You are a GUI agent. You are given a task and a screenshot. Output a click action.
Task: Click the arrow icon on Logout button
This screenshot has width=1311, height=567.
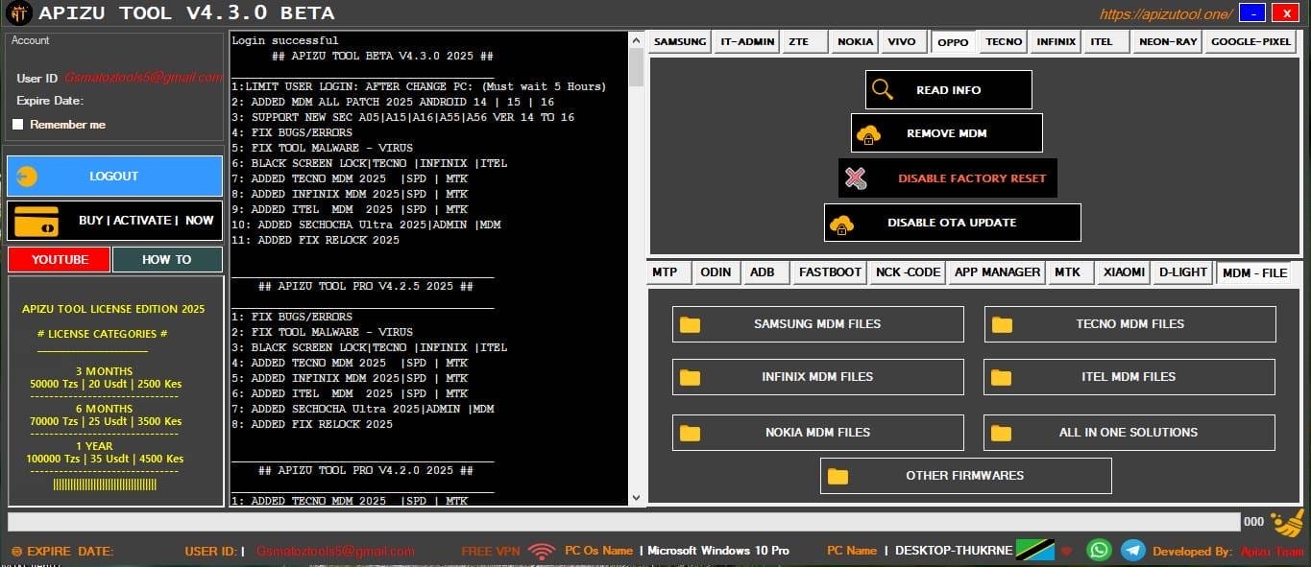27,177
